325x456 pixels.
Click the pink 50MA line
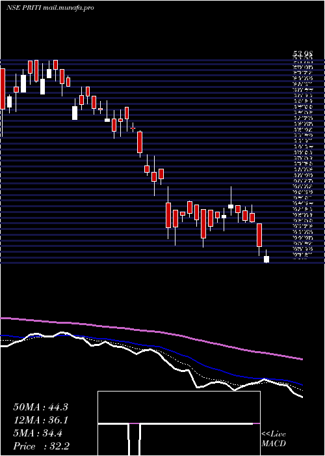[x=151, y=332]
